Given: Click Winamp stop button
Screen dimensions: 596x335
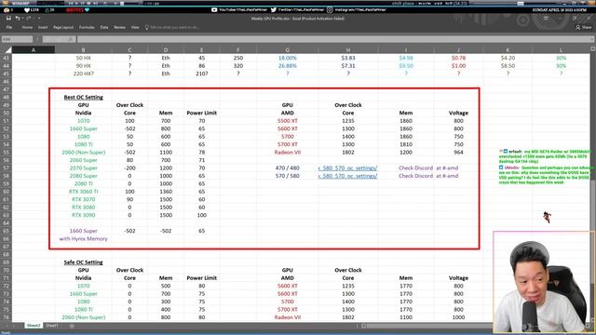Looking at the screenshot, I should pos(89,3).
